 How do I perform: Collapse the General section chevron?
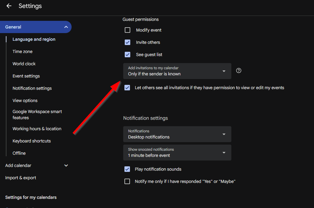(x=66, y=27)
